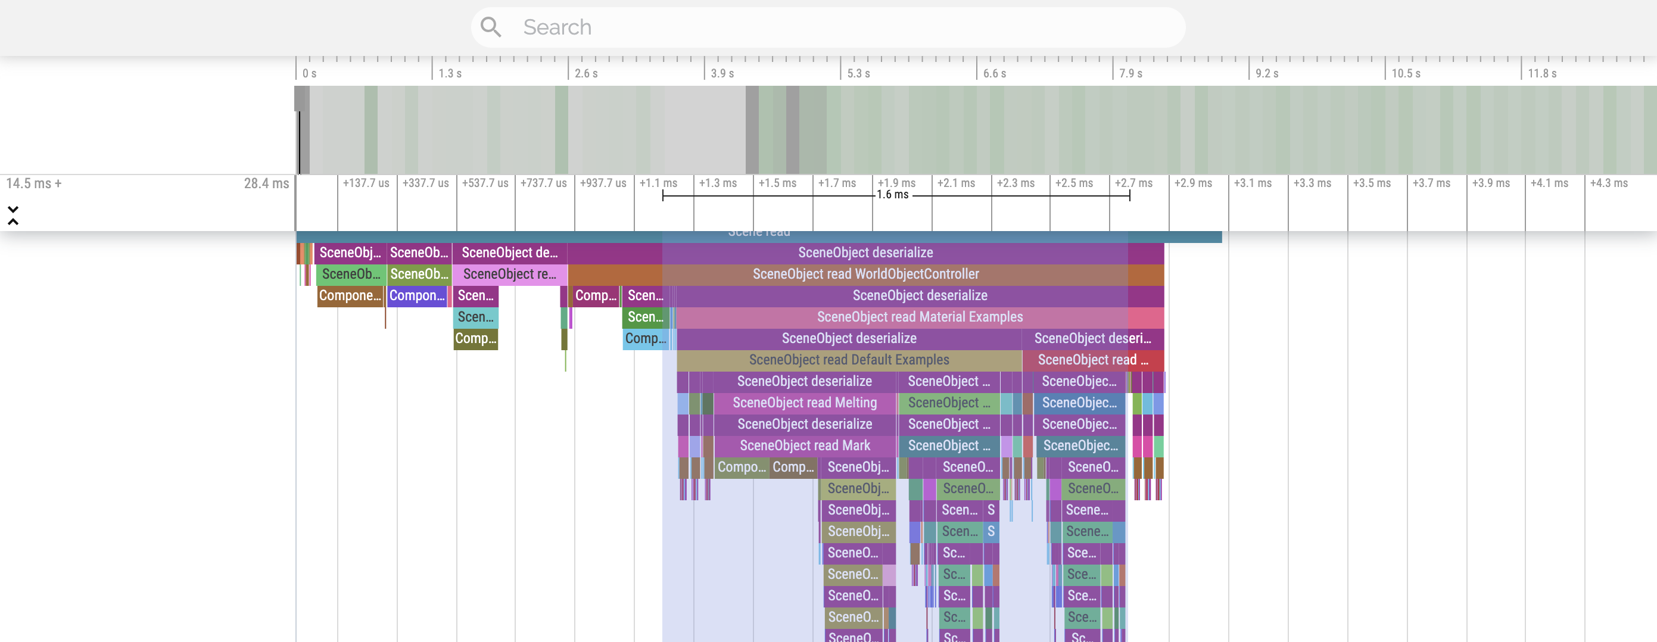Click the brown Compone... slice

tap(350, 296)
